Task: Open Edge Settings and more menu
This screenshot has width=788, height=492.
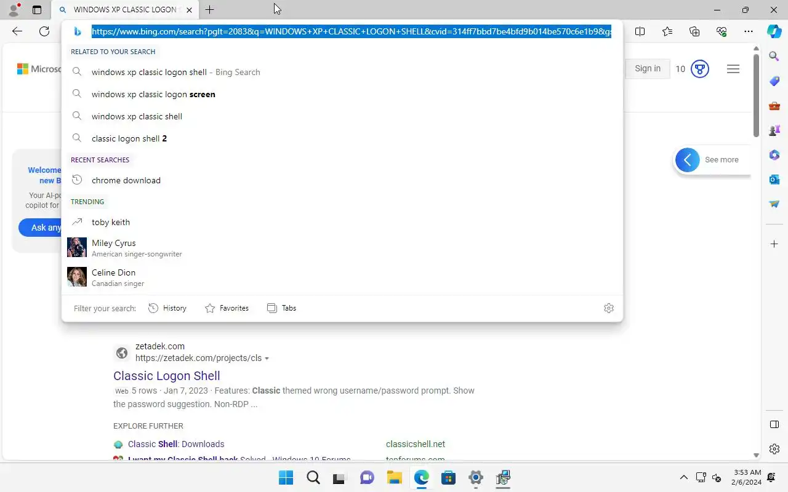Action: click(x=749, y=31)
